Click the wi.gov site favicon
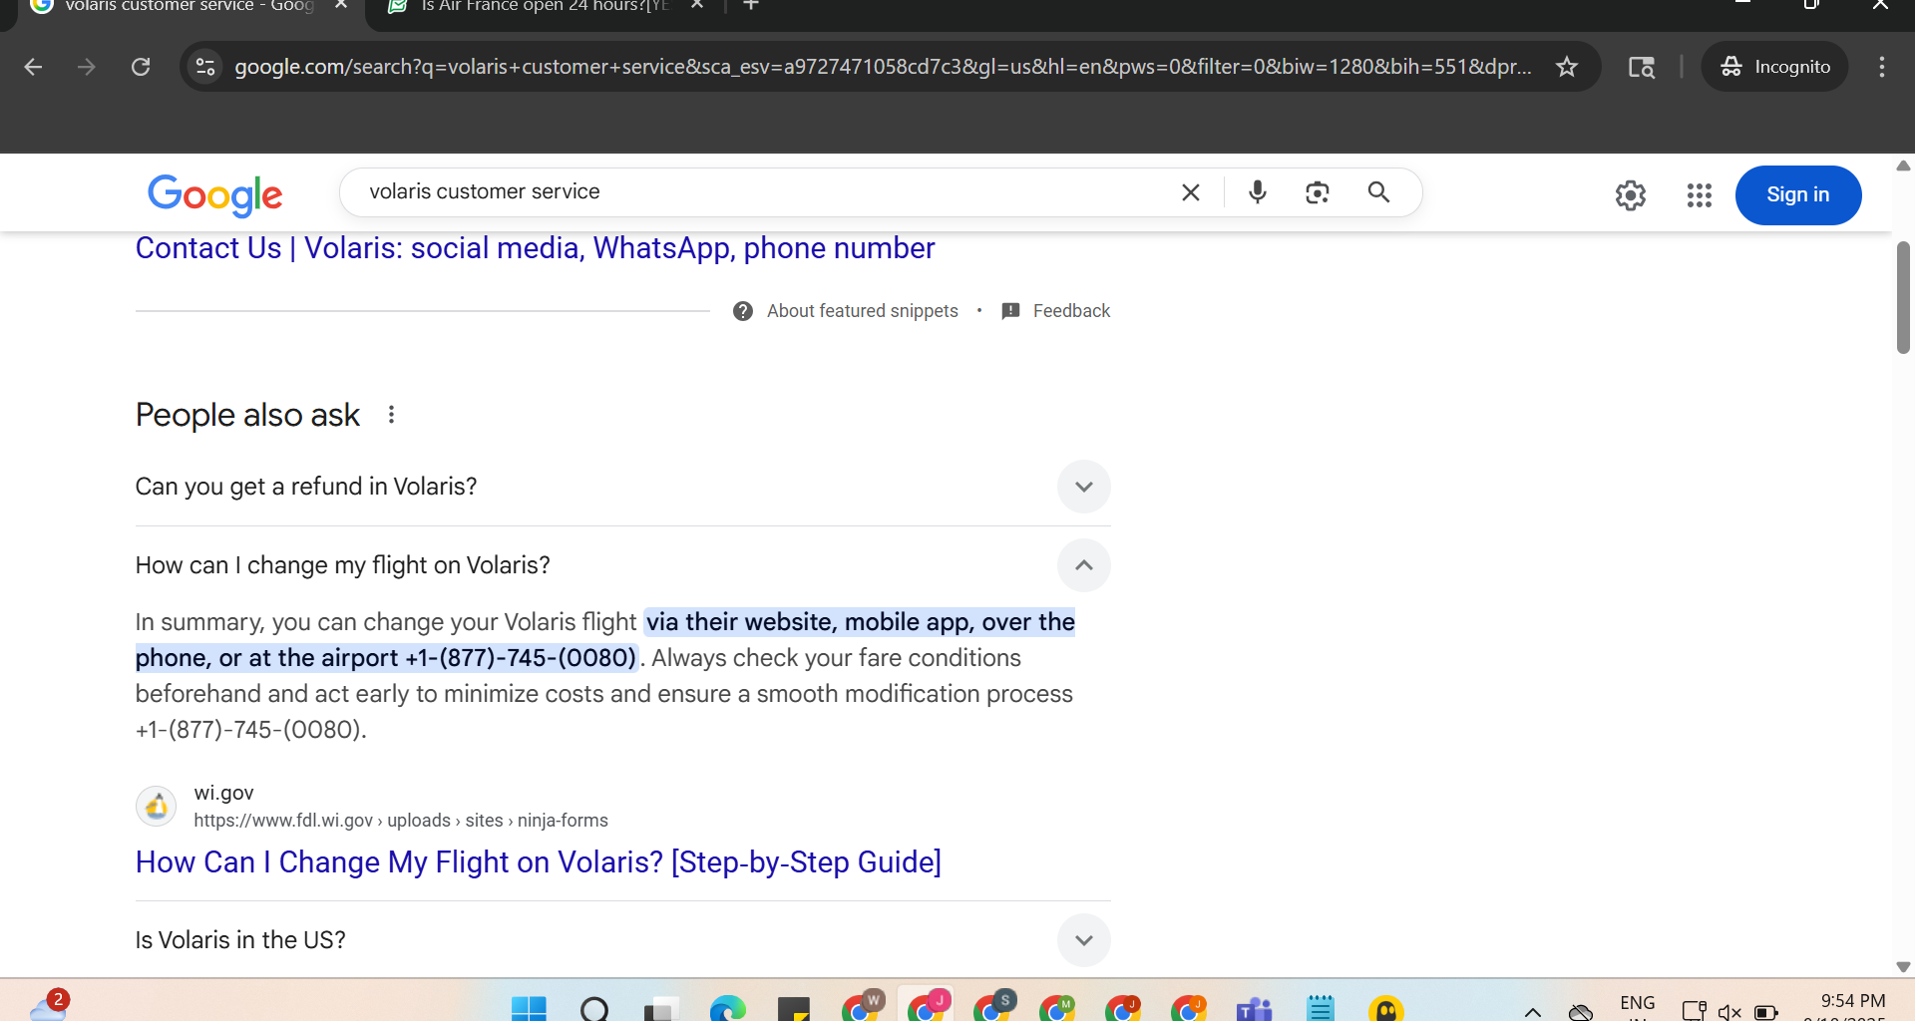The width and height of the screenshot is (1915, 1021). (157, 806)
